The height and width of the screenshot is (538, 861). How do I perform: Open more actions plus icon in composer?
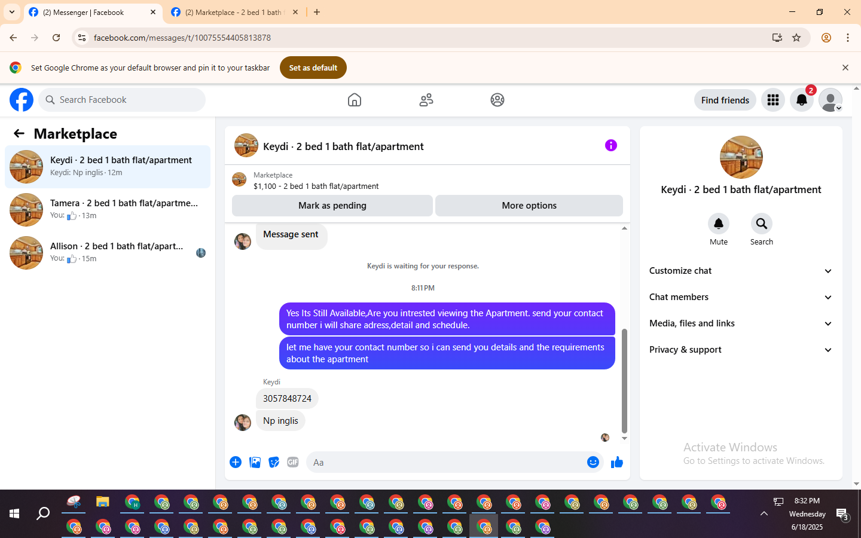click(236, 462)
